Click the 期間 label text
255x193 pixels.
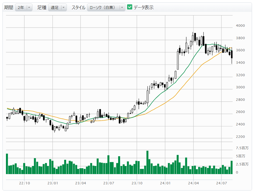point(9,8)
